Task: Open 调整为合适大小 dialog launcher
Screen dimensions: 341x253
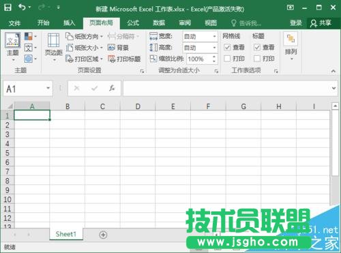Action: pyautogui.click(x=216, y=71)
